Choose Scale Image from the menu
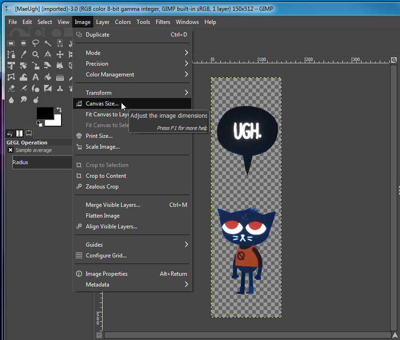 pyautogui.click(x=102, y=147)
